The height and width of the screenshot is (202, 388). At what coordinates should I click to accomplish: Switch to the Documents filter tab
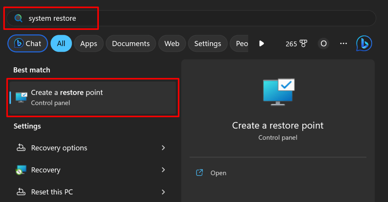(x=131, y=43)
